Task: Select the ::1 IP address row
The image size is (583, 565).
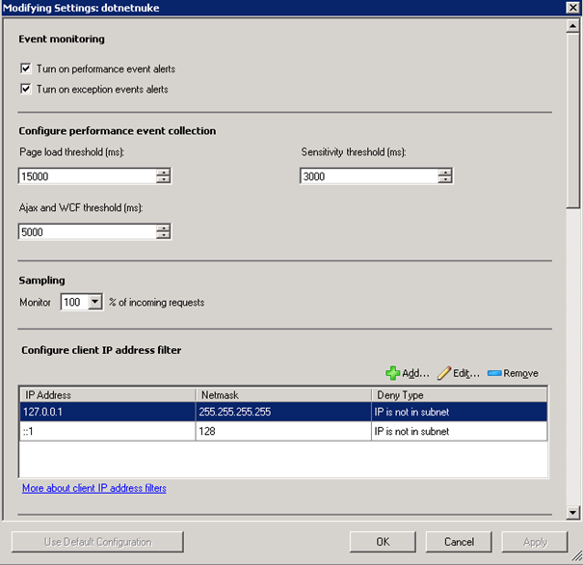Action: coord(283,431)
